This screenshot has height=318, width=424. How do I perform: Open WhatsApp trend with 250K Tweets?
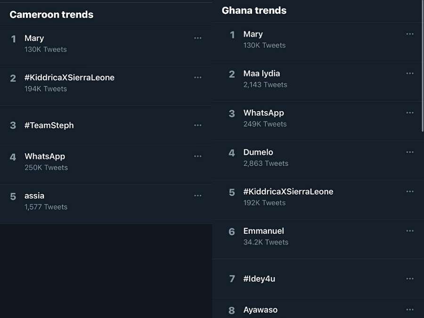pos(45,156)
